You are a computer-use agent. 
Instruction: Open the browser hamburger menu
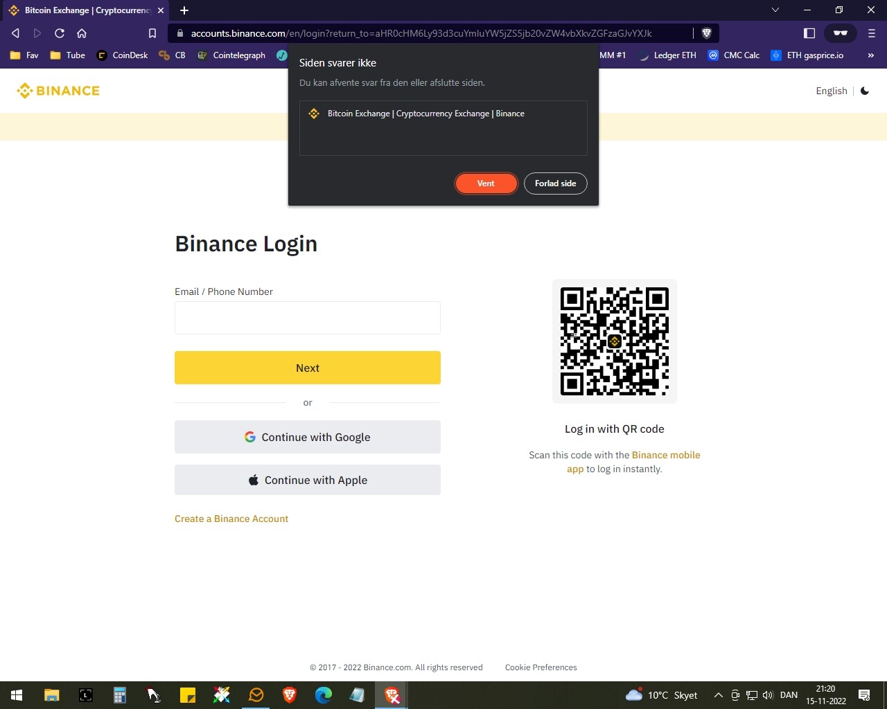point(872,33)
